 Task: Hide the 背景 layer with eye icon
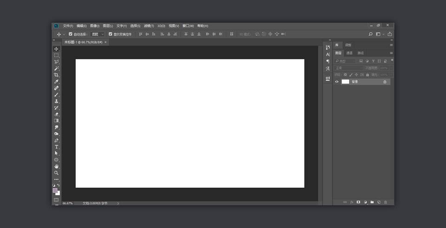click(337, 82)
